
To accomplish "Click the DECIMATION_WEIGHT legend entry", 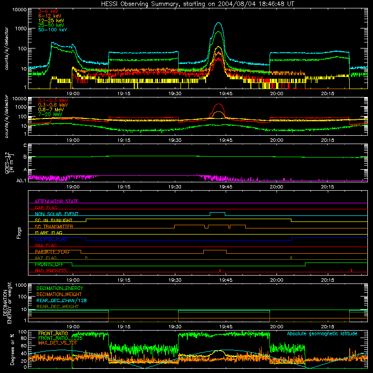I will (x=59, y=294).
